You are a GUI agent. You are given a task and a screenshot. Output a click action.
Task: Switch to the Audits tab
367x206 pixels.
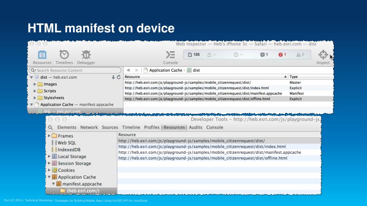[x=195, y=127]
